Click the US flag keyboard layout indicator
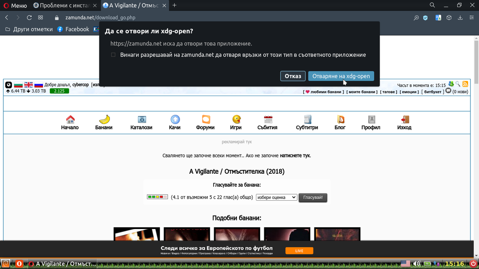Image resolution: width=479 pixels, height=269 pixels. coord(405,264)
